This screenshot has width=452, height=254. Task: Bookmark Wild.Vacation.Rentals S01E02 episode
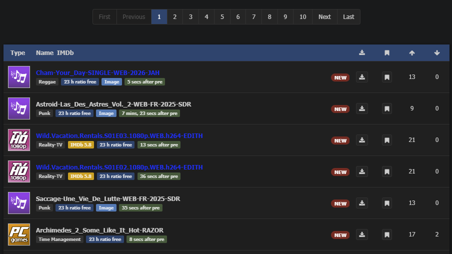pos(386,171)
